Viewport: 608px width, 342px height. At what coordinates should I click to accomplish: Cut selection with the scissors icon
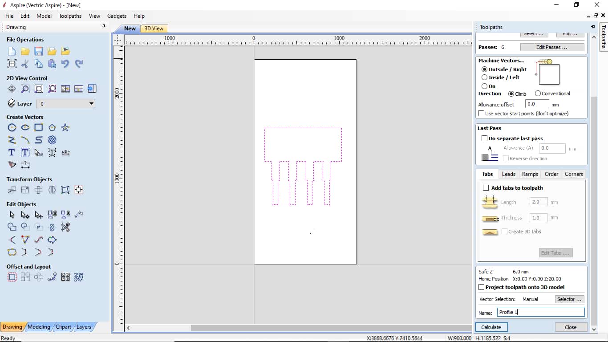[x=25, y=64]
